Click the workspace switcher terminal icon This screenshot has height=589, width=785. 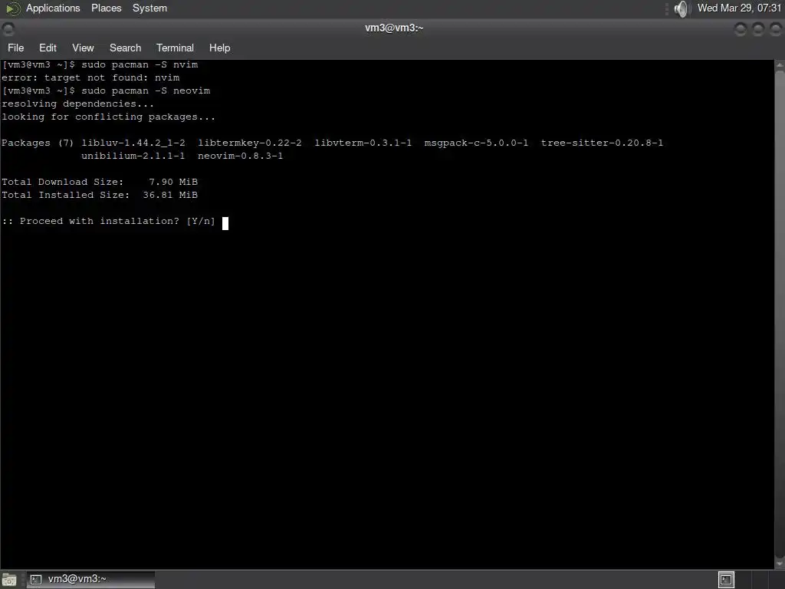726,580
